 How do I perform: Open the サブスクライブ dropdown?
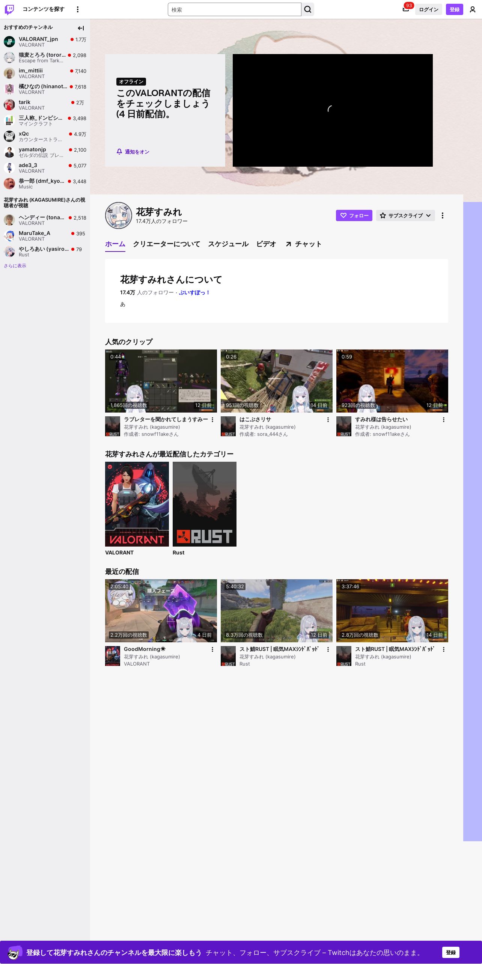pyautogui.click(x=405, y=215)
